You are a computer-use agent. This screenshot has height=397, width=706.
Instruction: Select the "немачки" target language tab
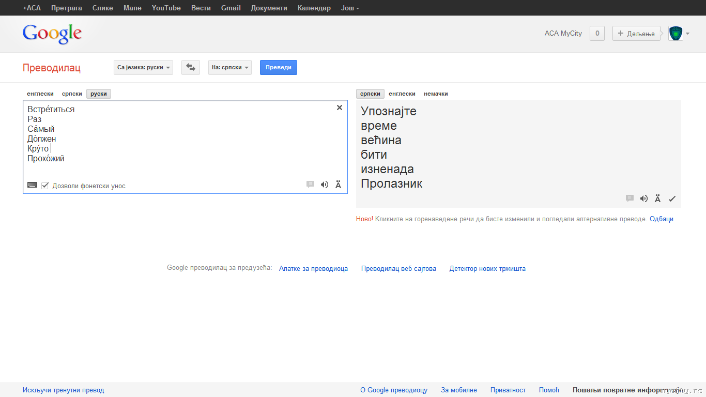click(x=436, y=94)
